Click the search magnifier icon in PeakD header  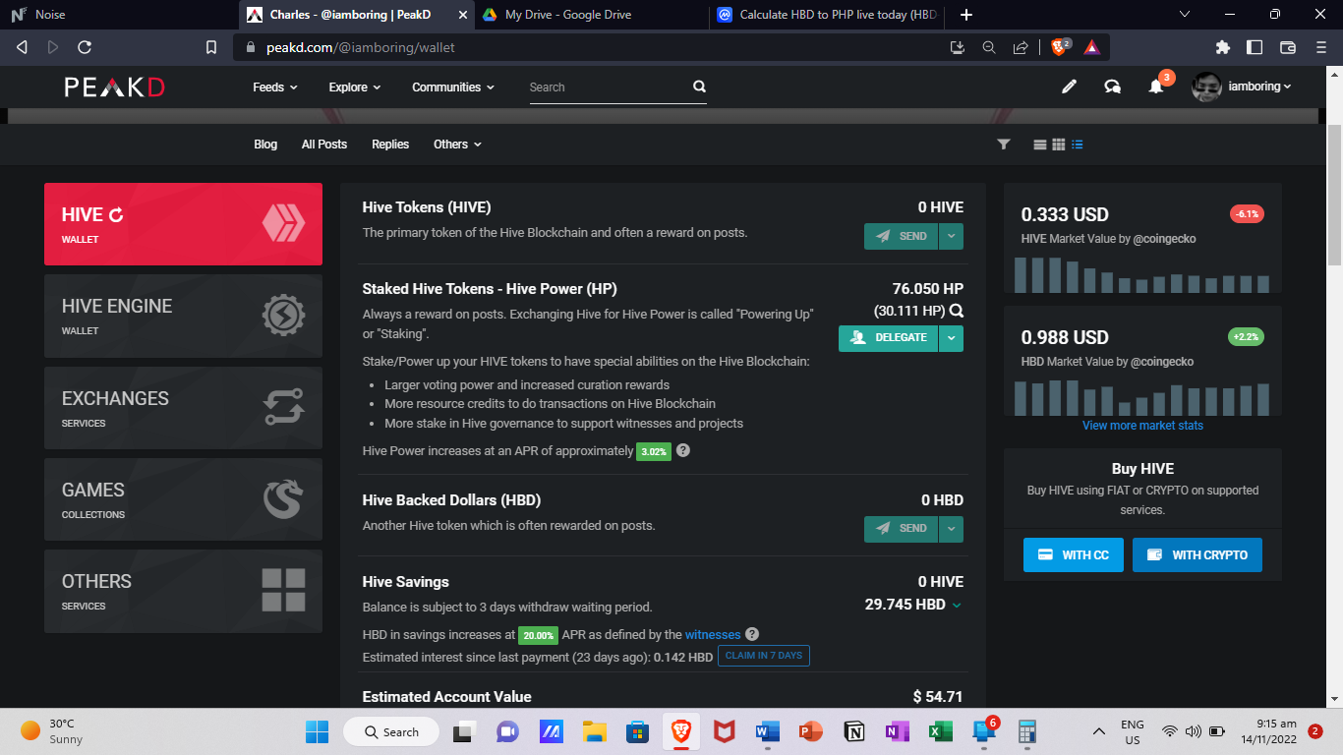(x=699, y=87)
